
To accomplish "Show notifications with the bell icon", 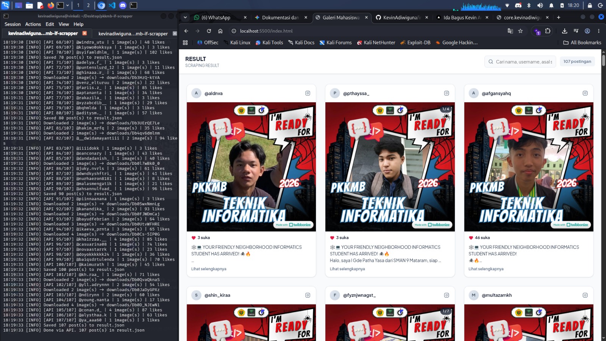I will tap(551, 5).
